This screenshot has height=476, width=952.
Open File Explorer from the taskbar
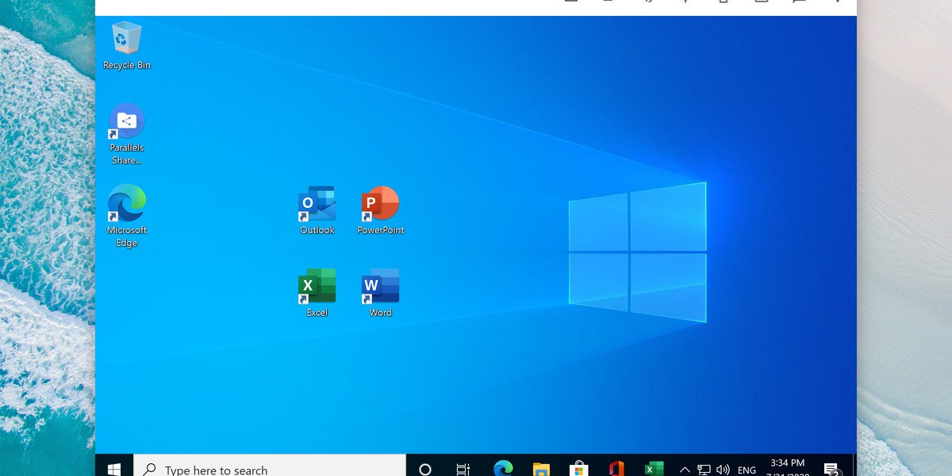[541, 469]
